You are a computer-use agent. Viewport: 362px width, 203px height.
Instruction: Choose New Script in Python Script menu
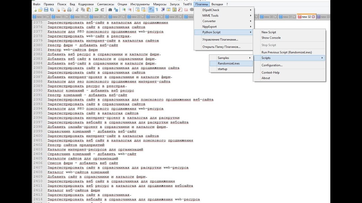pyautogui.click(x=289, y=32)
